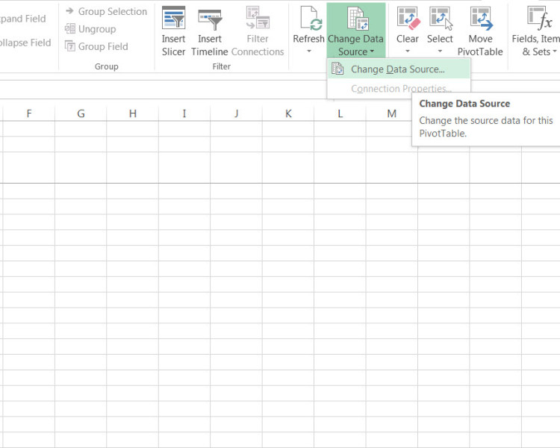Image resolution: width=560 pixels, height=448 pixels.
Task: Choose Change Data Source... menu entry
Action: (397, 69)
